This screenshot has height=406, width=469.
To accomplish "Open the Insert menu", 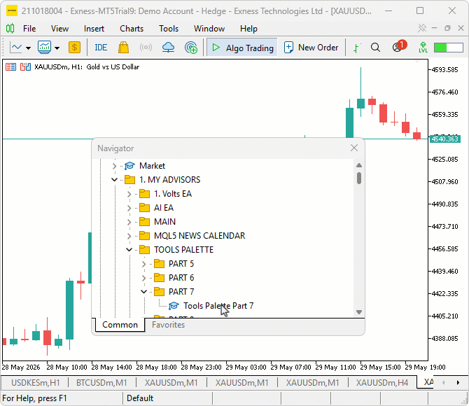I will click(x=94, y=29).
